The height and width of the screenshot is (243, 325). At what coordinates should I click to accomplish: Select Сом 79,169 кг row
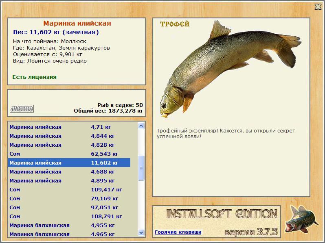(69, 199)
